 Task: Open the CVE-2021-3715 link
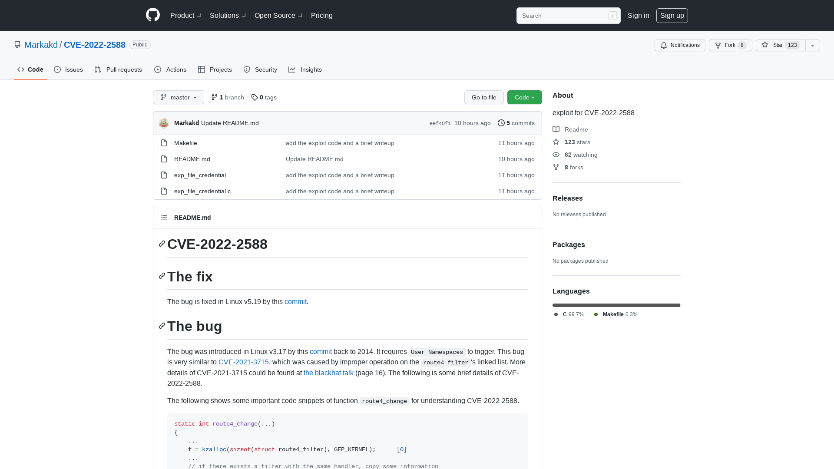(244, 362)
